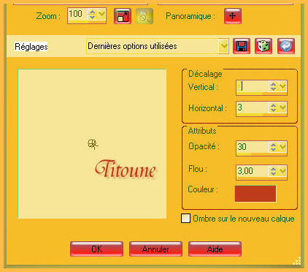The width and height of the screenshot is (308, 272).
Task: Click inside the Opacité value field
Action: pos(253,147)
